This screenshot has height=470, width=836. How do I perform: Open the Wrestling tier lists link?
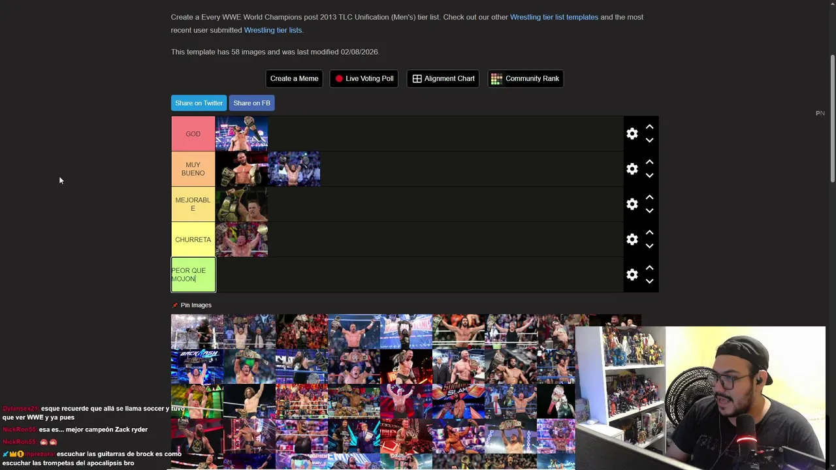click(x=273, y=30)
